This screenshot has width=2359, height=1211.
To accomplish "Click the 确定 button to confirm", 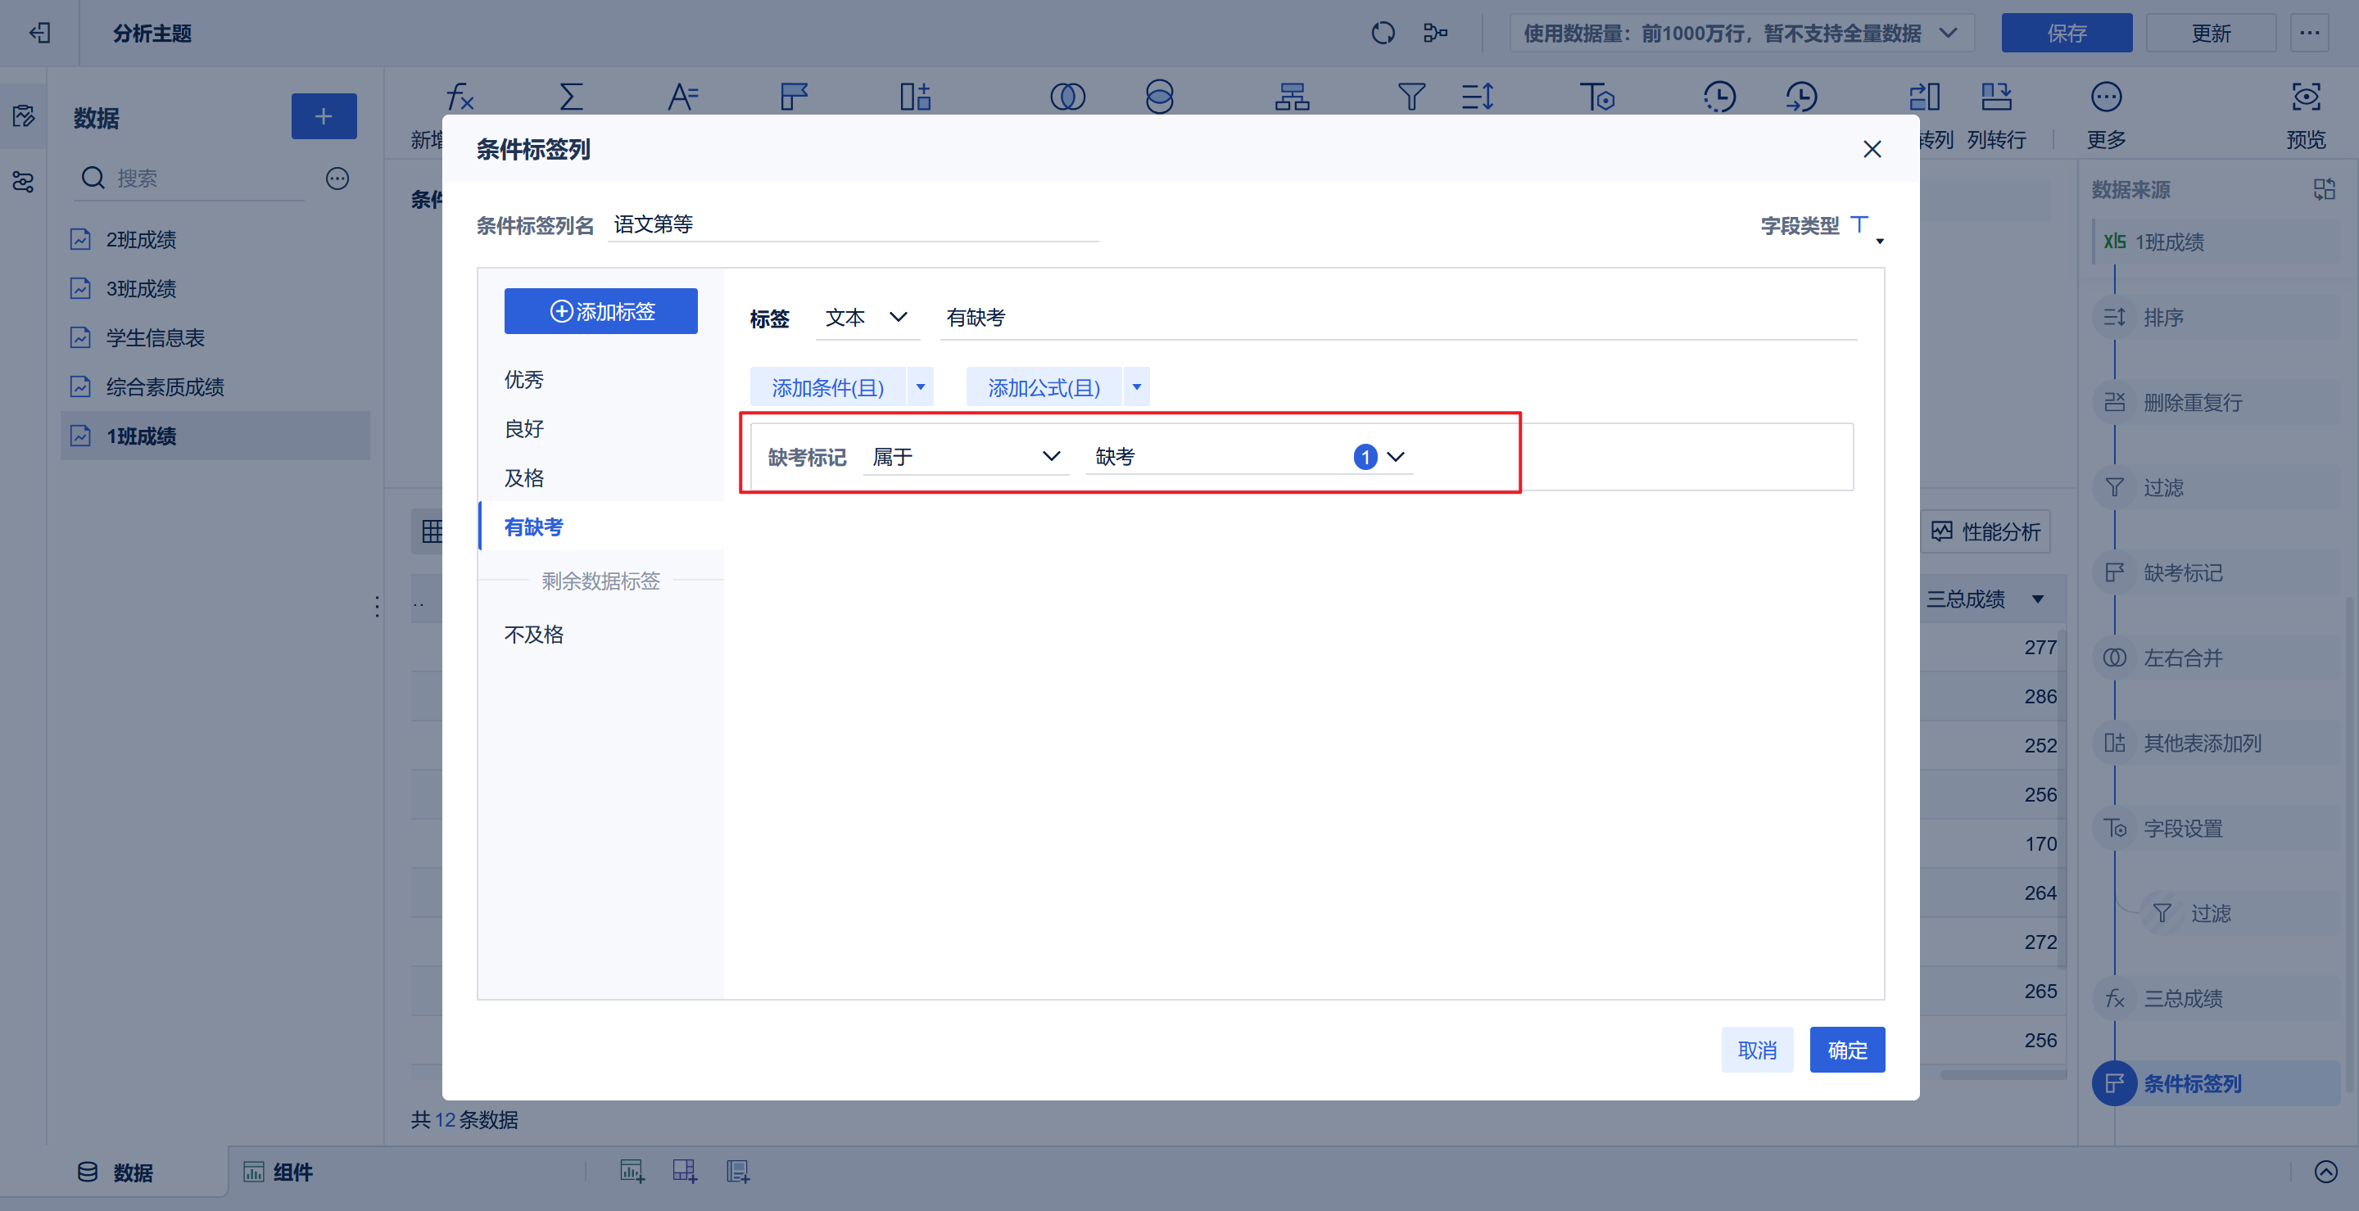I will point(1847,1049).
